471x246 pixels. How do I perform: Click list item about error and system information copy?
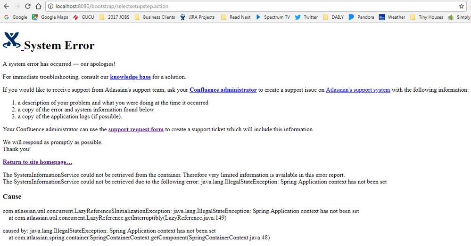coord(86,110)
